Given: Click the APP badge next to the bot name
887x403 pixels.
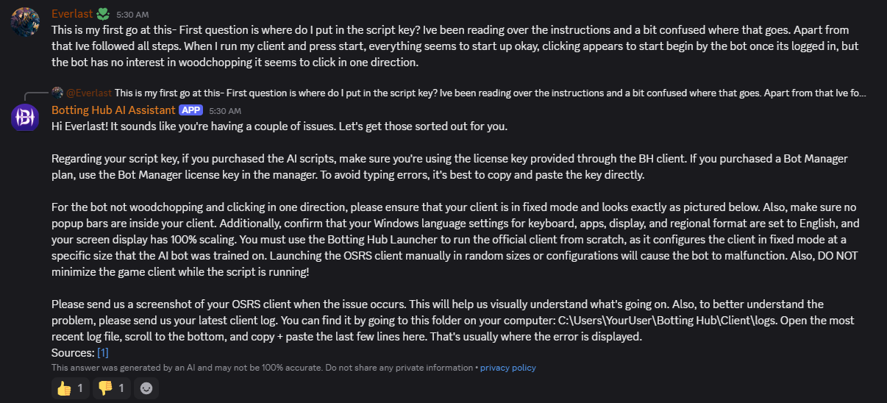Looking at the screenshot, I should [190, 110].
